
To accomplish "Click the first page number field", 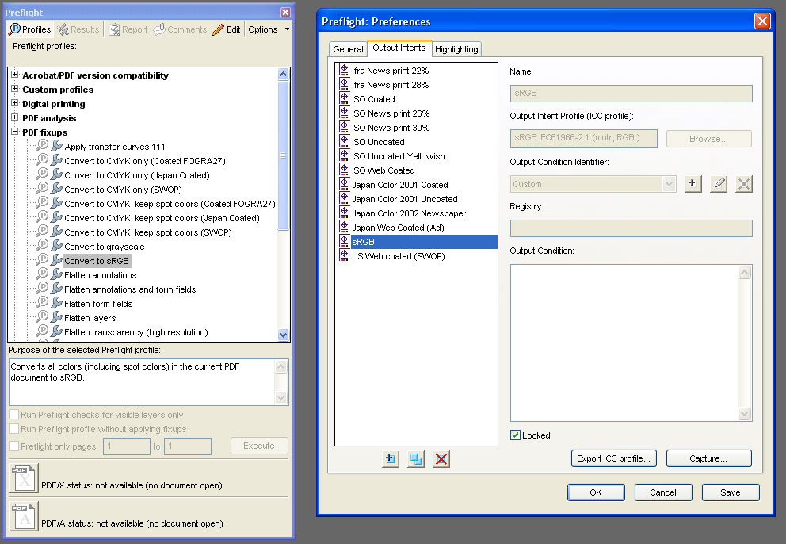I will point(126,446).
